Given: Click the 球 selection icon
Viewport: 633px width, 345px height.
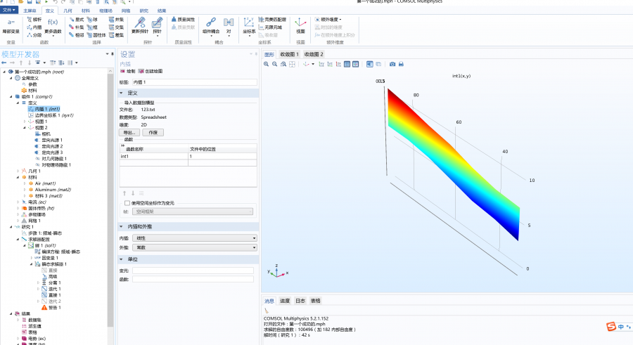Looking at the screenshot, I should [92, 20].
